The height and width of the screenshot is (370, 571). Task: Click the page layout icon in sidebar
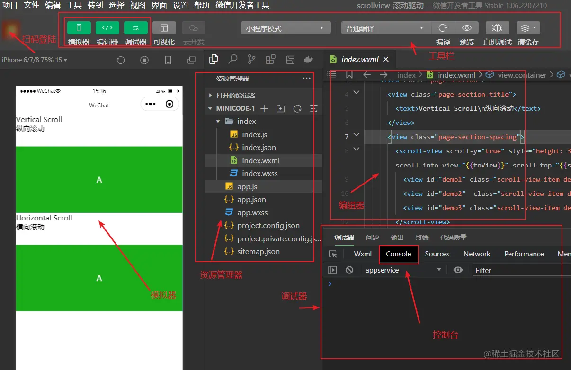point(290,59)
